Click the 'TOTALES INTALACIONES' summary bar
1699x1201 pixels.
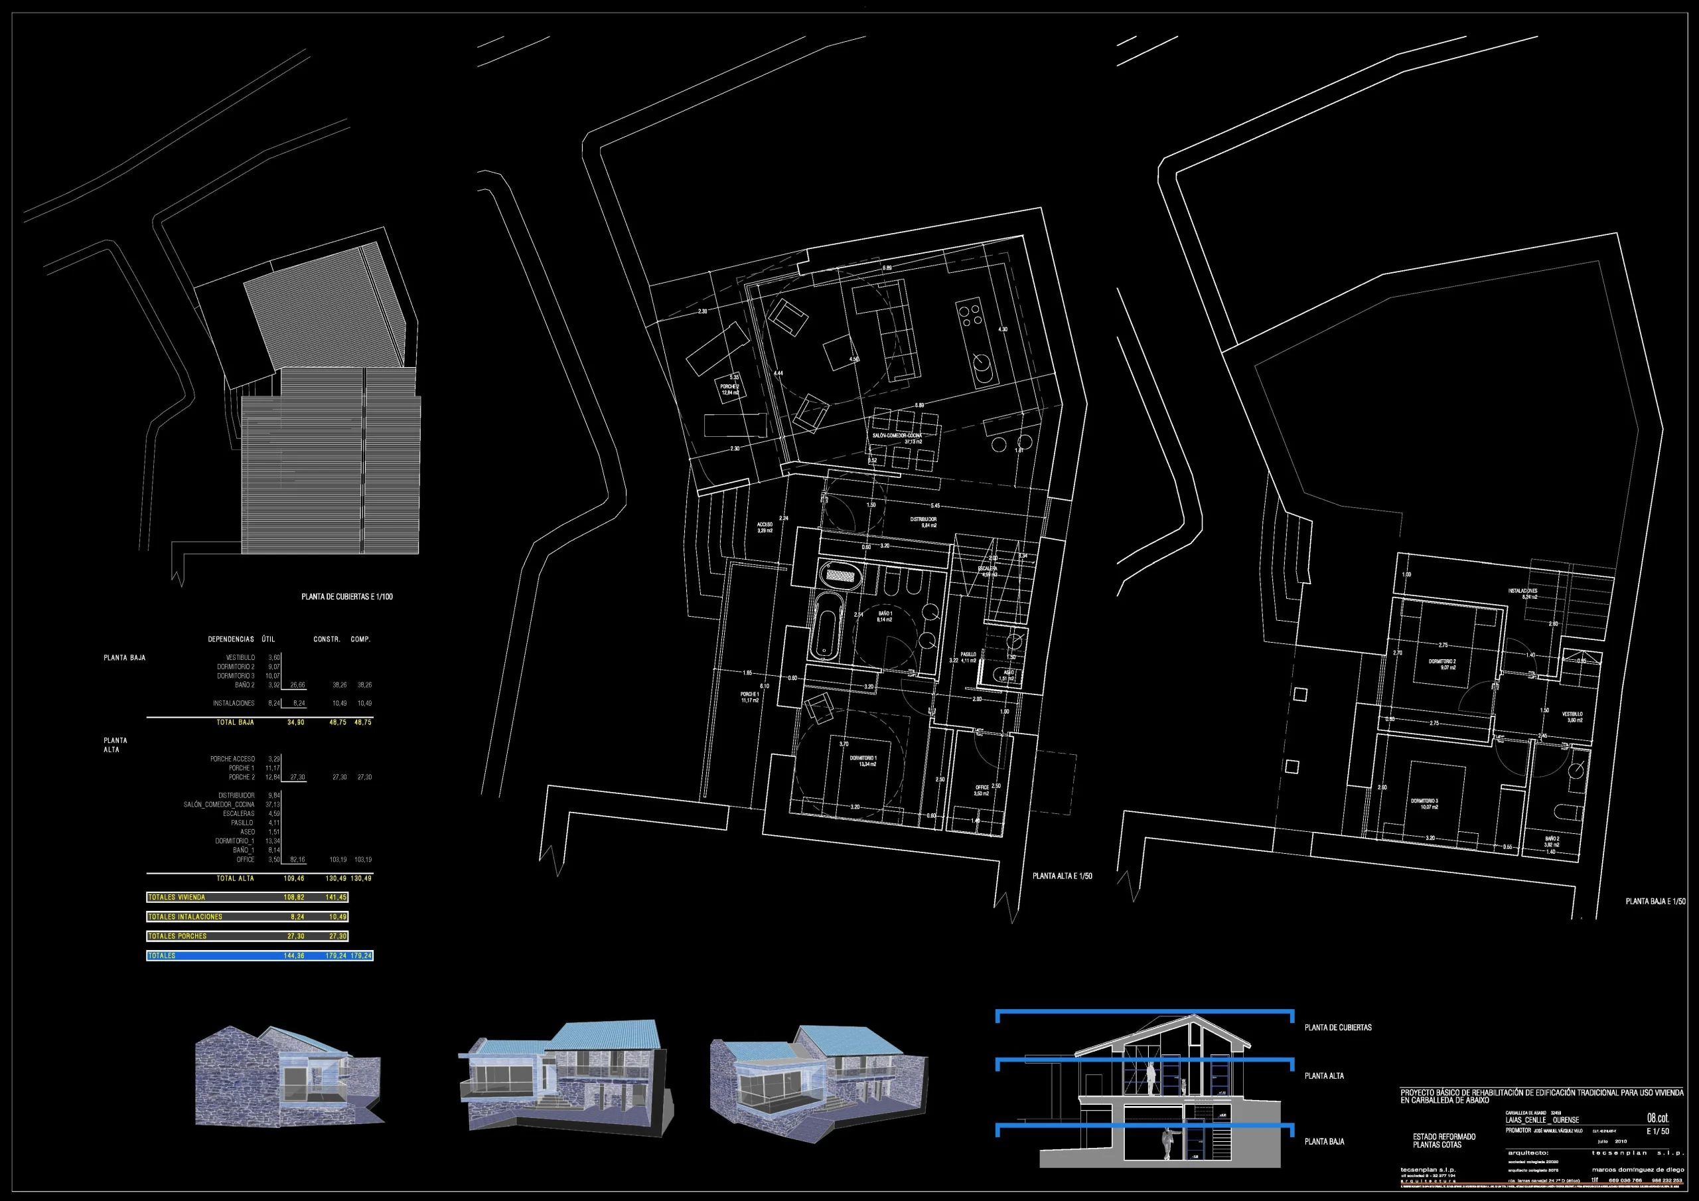tap(247, 917)
